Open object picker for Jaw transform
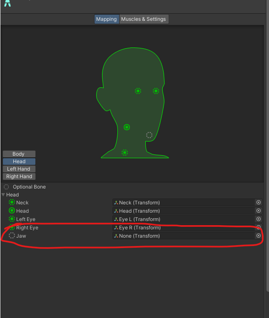 tap(259, 236)
